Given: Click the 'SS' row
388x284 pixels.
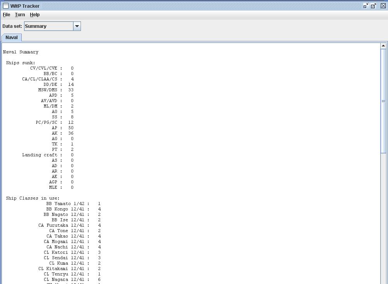Looking at the screenshot, I should click(x=63, y=117).
